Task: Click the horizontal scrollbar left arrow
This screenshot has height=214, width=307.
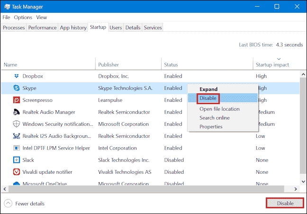Action: (5, 189)
